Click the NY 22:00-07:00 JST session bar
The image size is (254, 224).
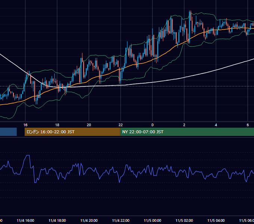point(187,132)
